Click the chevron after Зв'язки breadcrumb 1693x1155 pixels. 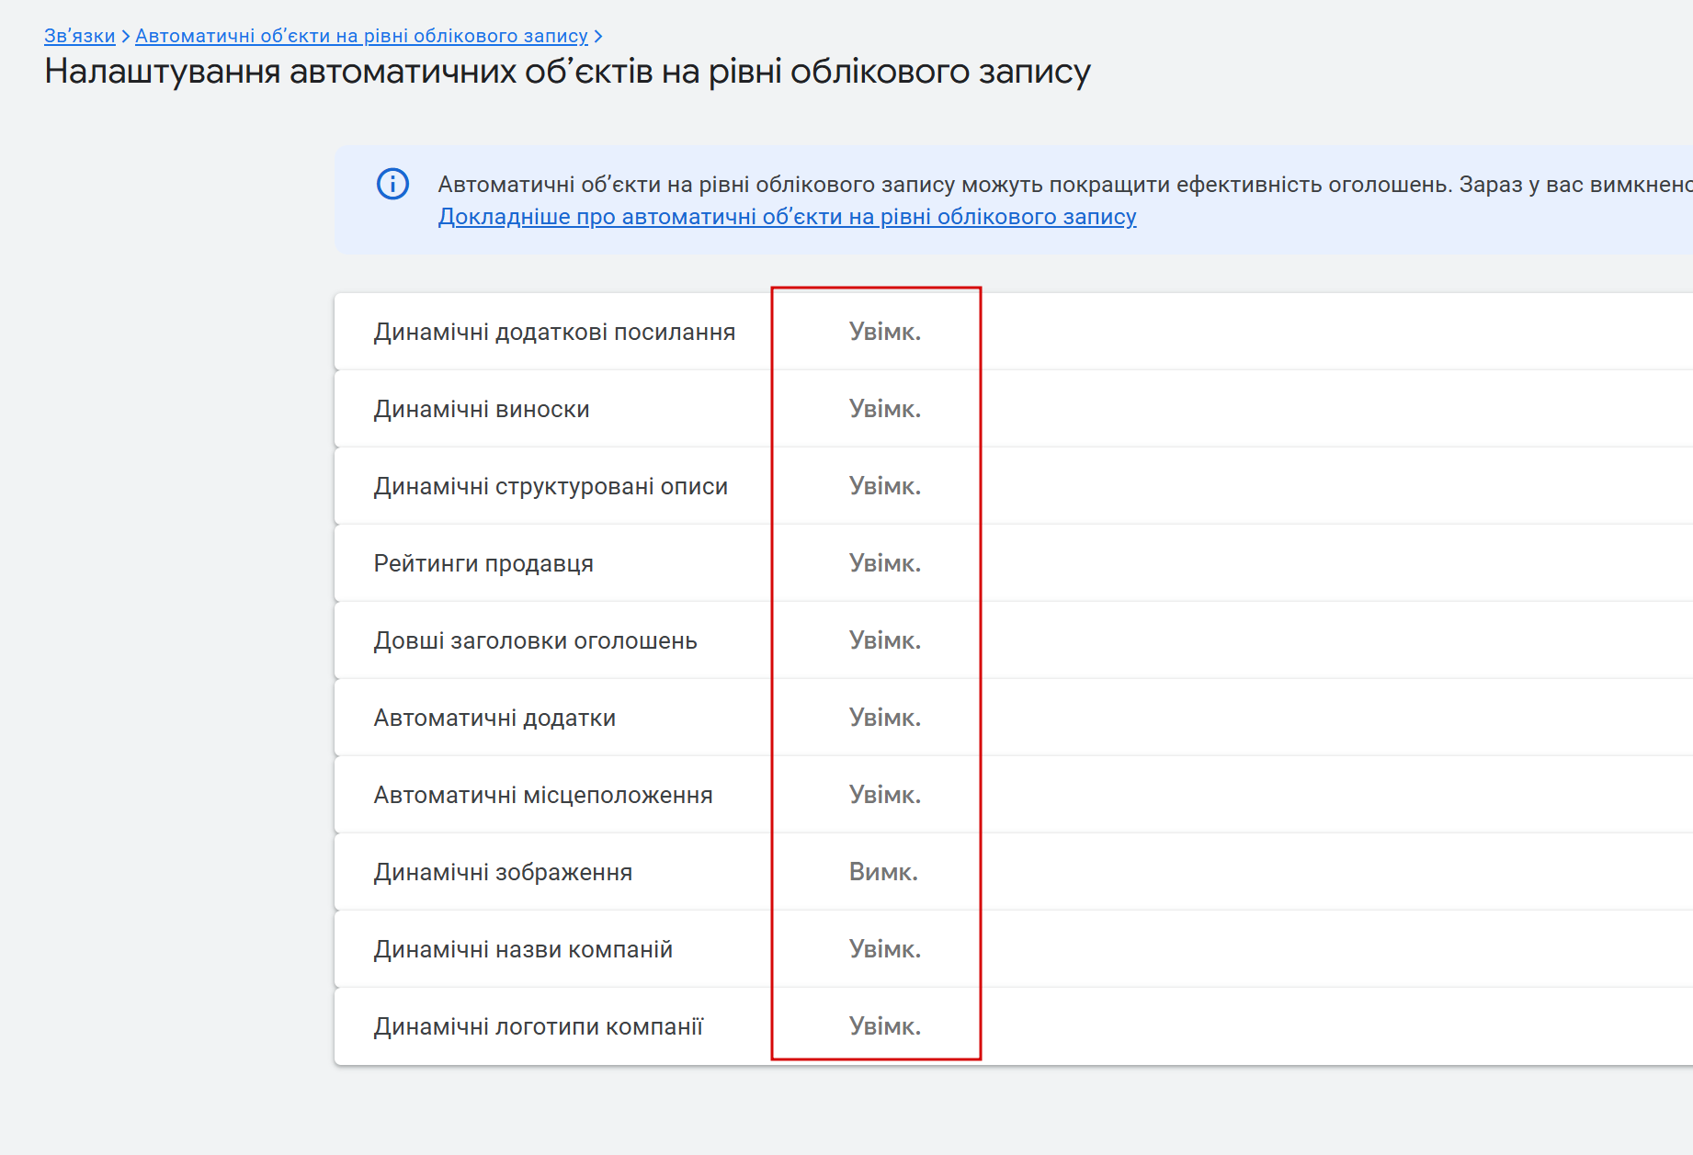[126, 36]
